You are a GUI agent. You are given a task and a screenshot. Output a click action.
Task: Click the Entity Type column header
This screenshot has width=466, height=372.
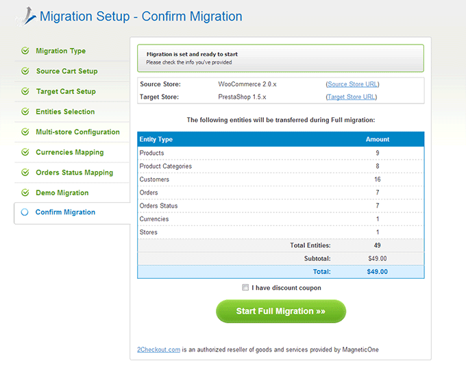coord(156,139)
